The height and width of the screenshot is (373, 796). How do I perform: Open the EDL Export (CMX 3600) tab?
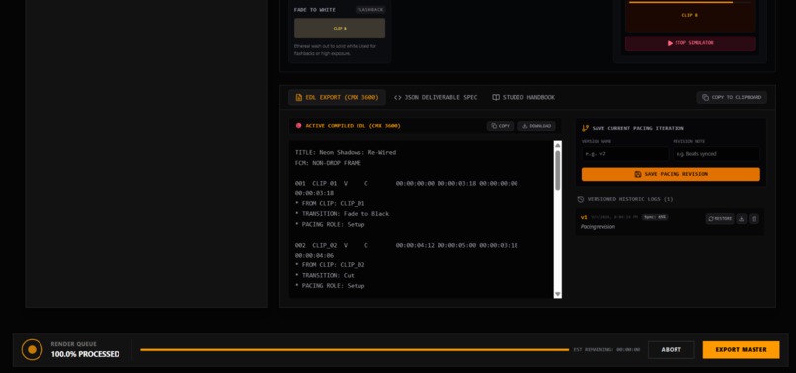point(337,97)
